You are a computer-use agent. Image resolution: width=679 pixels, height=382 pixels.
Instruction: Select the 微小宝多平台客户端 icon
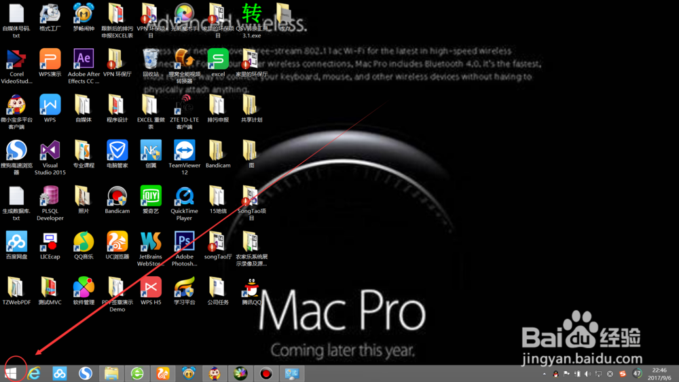(16, 112)
